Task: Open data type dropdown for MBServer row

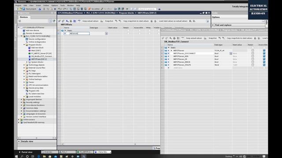Action: tap(107, 33)
